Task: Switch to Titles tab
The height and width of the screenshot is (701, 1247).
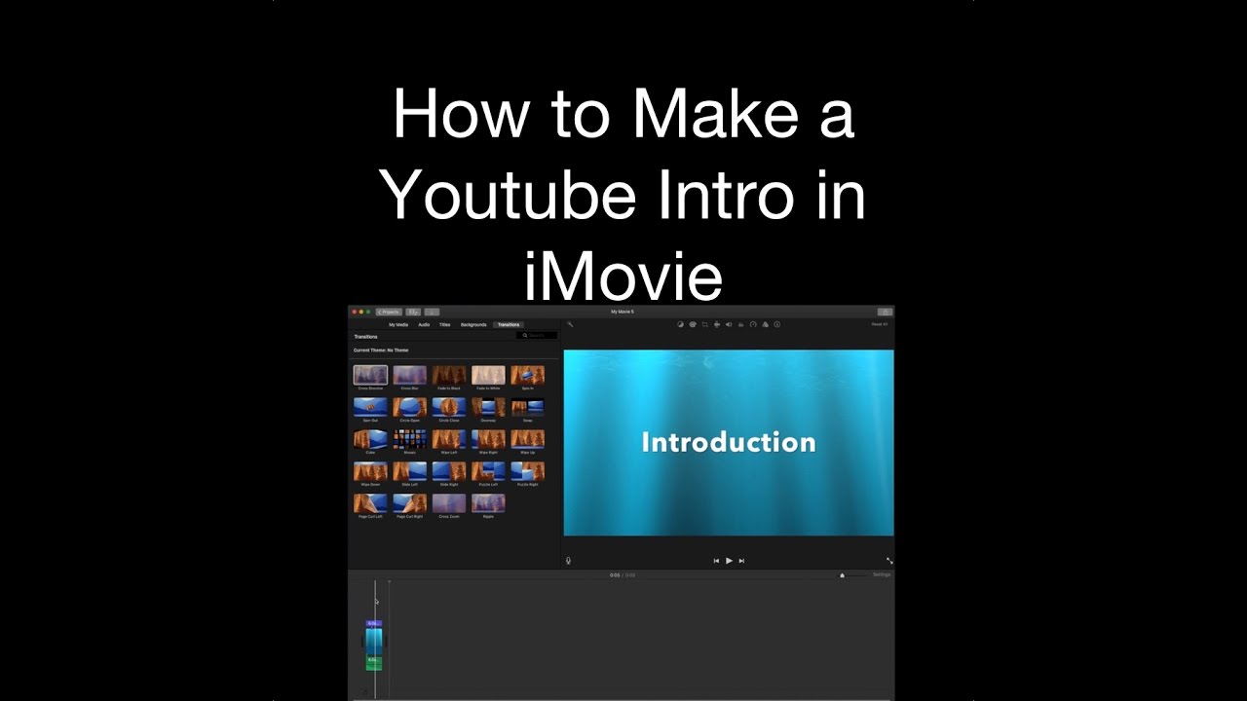Action: click(x=444, y=324)
